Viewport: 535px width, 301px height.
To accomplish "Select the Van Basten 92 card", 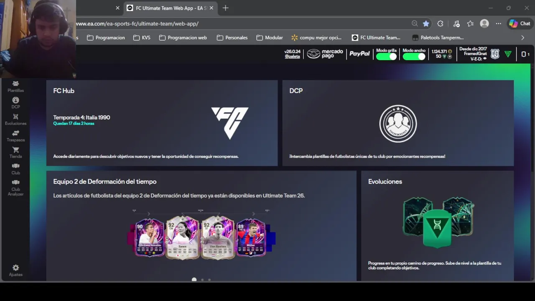I will pos(218,237).
